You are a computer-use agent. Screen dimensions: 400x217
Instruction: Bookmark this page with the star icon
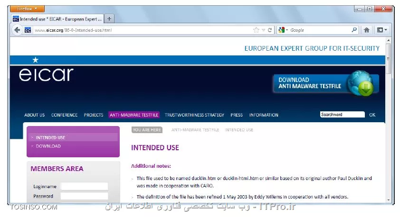256,30
